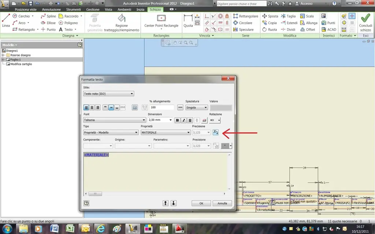Click the stacked text icon in dialog

[x=197, y=120]
